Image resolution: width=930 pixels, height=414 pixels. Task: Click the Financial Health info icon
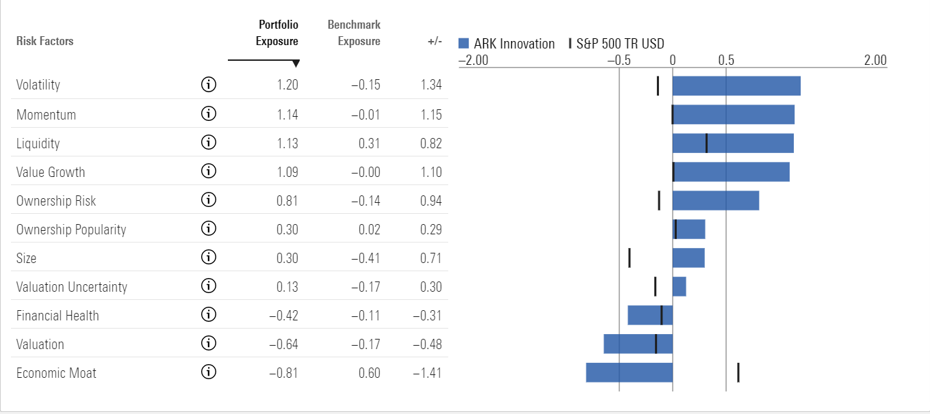[x=209, y=315]
